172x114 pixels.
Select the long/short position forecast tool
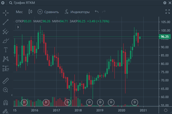pos(6,68)
